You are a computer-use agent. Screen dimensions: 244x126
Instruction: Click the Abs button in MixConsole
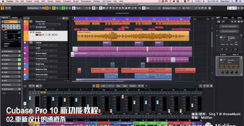tap(125, 86)
